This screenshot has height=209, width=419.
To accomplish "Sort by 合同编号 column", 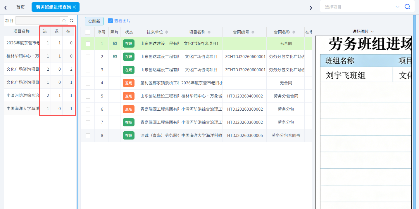I will pos(253,32).
